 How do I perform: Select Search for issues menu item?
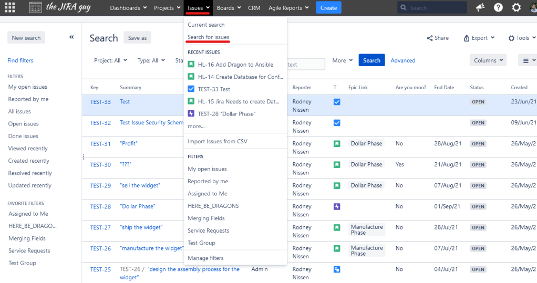[x=209, y=37]
